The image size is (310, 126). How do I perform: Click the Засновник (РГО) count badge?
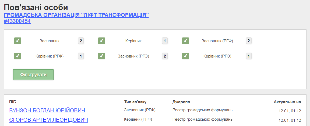(x=165, y=56)
